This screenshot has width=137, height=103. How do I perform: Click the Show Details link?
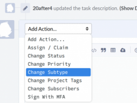[128, 8]
